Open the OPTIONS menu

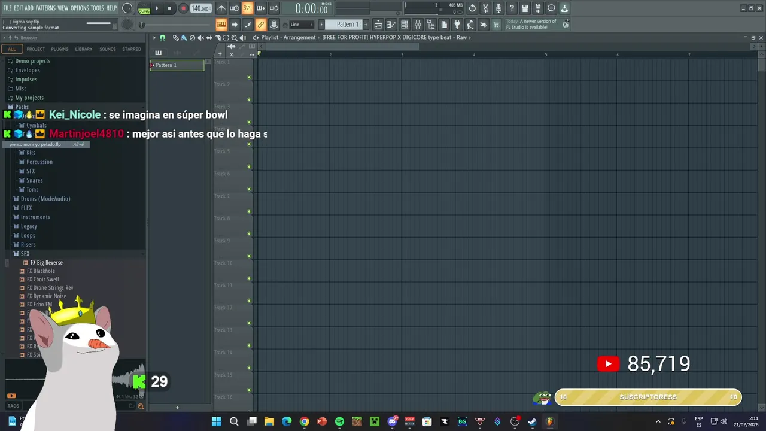(x=80, y=8)
